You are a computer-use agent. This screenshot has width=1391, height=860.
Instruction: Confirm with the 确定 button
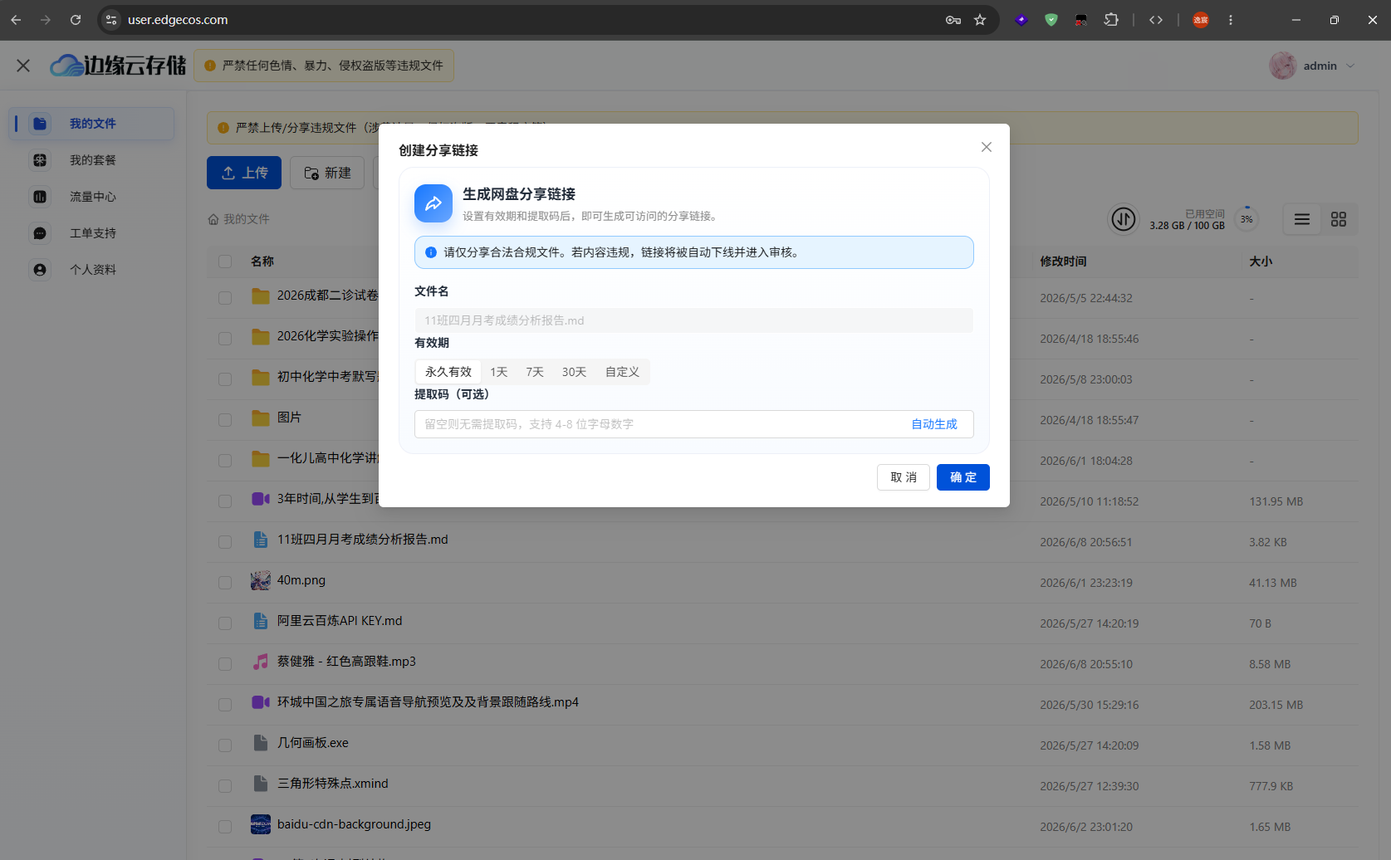coord(963,477)
